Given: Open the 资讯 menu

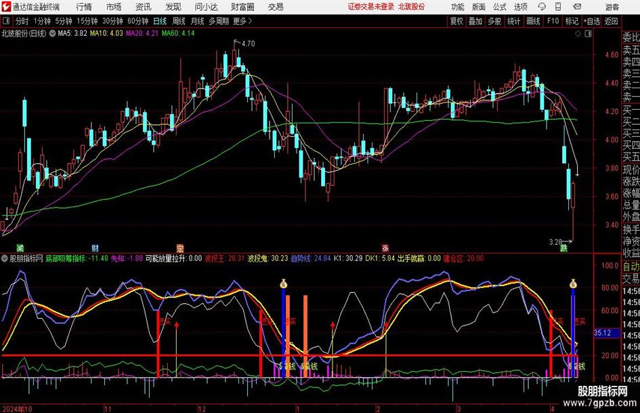Looking at the screenshot, I should point(144,7).
